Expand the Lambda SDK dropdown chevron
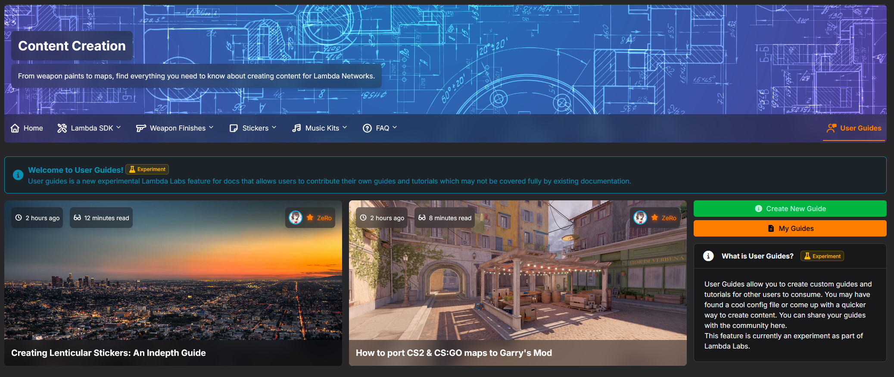The height and width of the screenshot is (377, 894). tap(118, 128)
